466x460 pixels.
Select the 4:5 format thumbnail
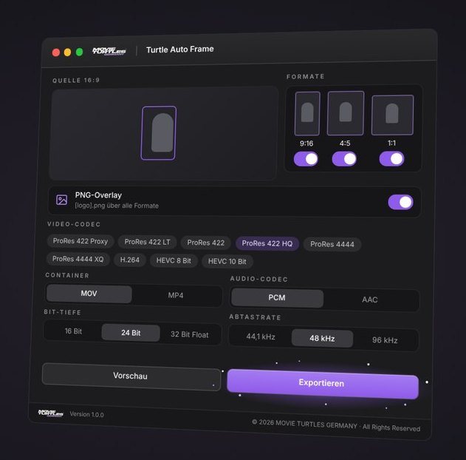[346, 113]
